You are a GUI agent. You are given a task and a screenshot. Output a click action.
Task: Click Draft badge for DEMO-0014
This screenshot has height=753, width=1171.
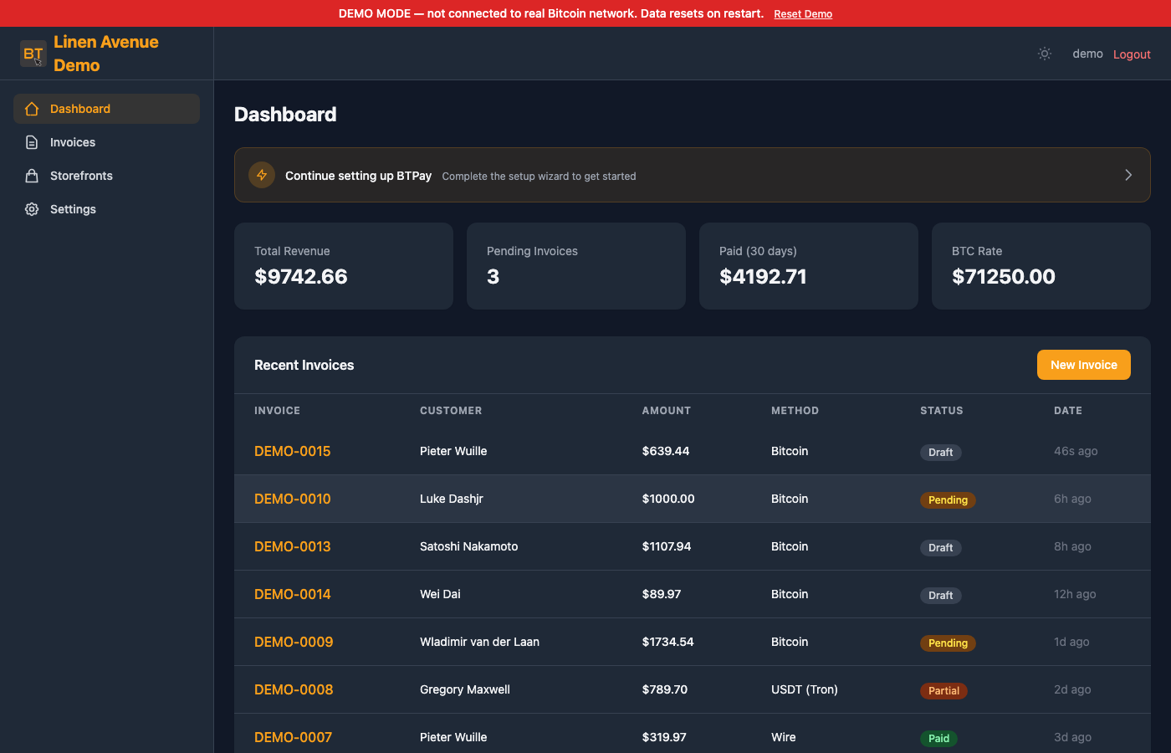coord(941,596)
